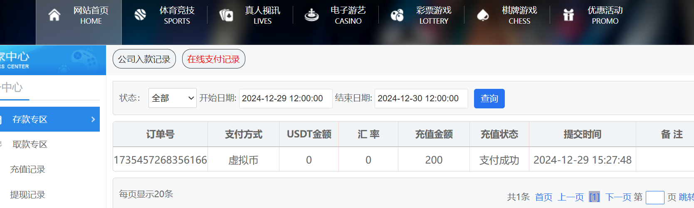Viewport: 694px width, 208px height.
Task: Click the PROMO gift box icon
Action: pos(568,15)
